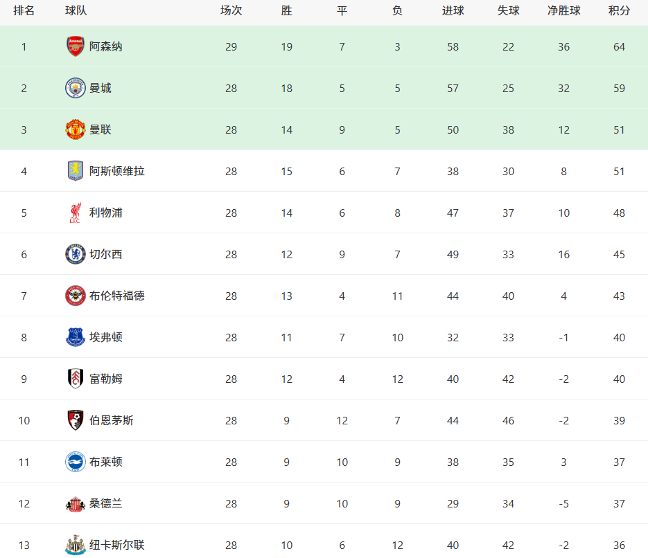Click the Brentford club crest icon
Screen dimensions: 648x558
[x=75, y=296]
